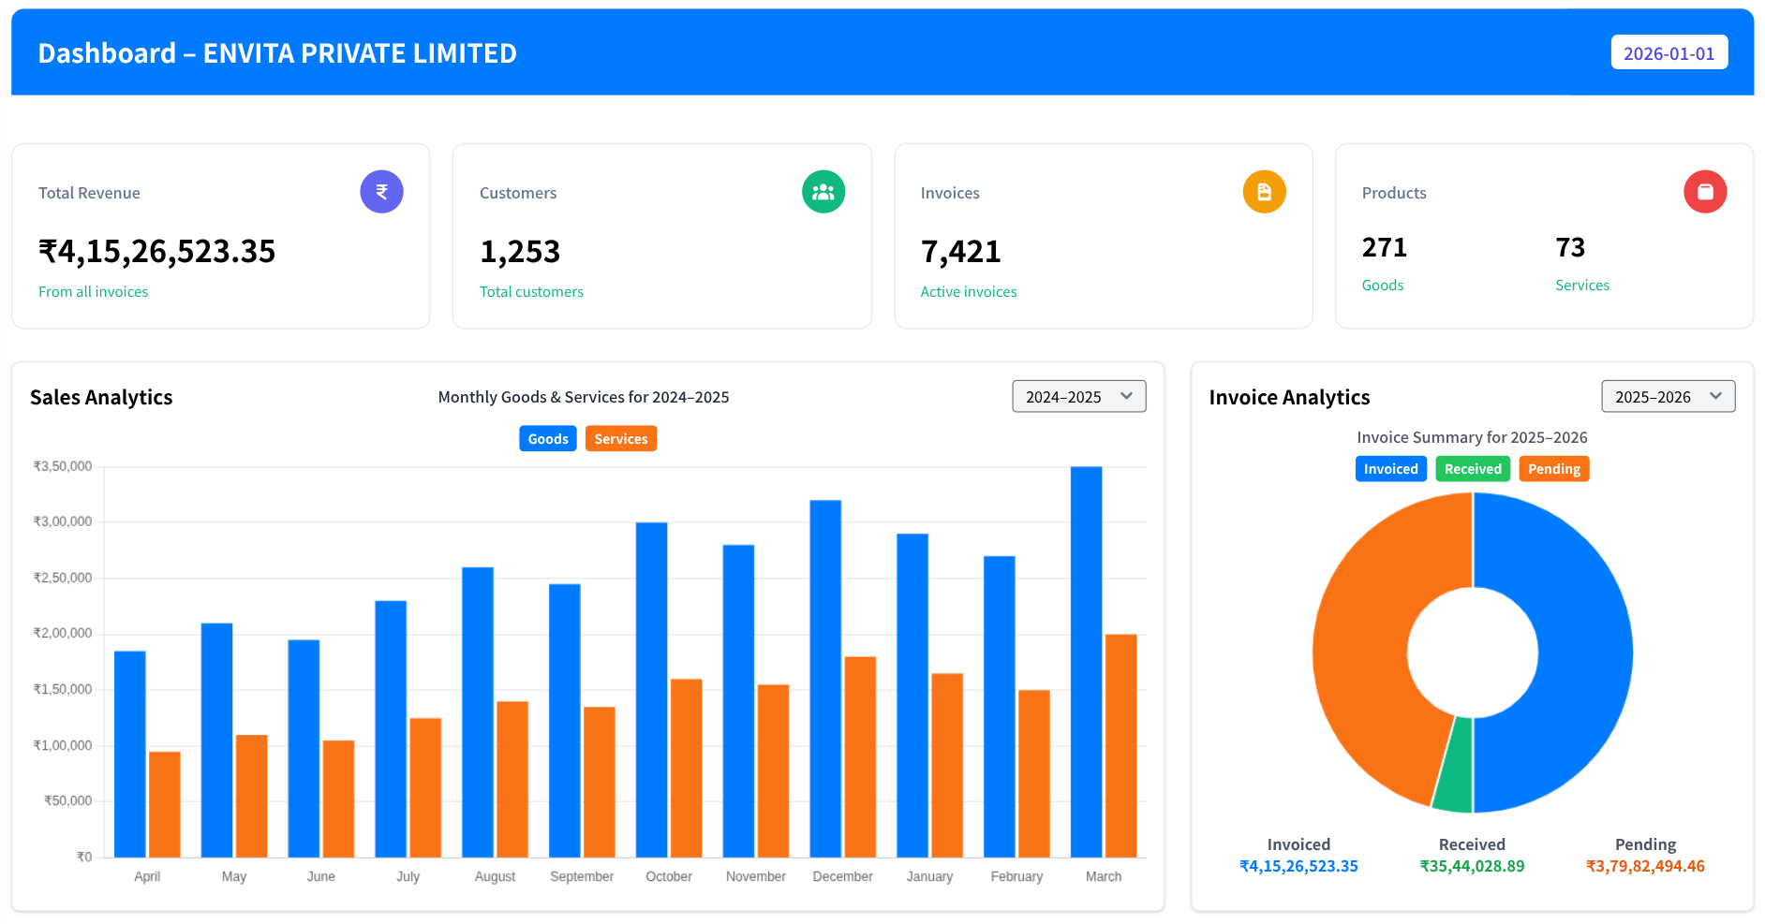The height and width of the screenshot is (924, 1765).
Task: Open the 2024–2025 Sales Analytics year dropdown
Action: 1079,397
